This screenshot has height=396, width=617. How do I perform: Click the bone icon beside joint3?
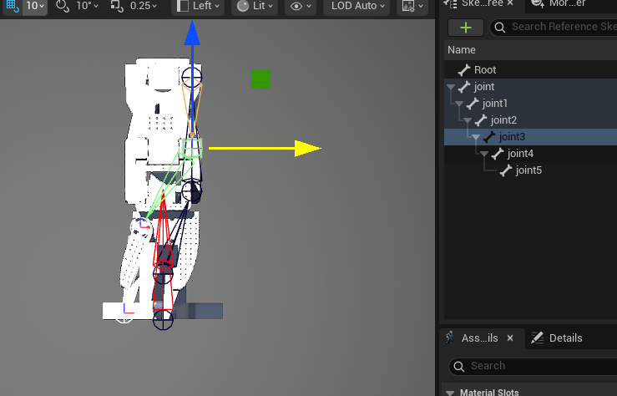click(489, 137)
